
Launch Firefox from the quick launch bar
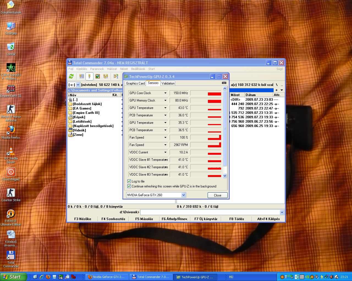pos(48,277)
